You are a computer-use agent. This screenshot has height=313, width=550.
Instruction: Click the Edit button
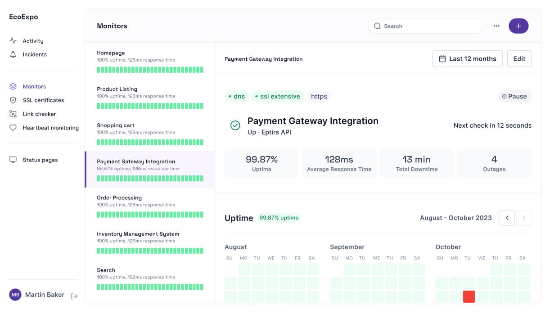tap(519, 59)
